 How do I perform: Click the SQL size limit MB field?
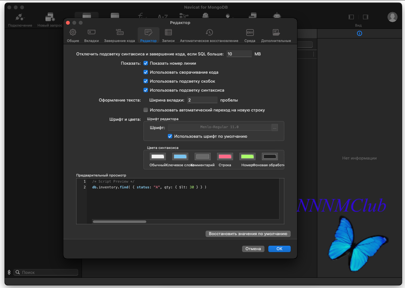pos(239,54)
